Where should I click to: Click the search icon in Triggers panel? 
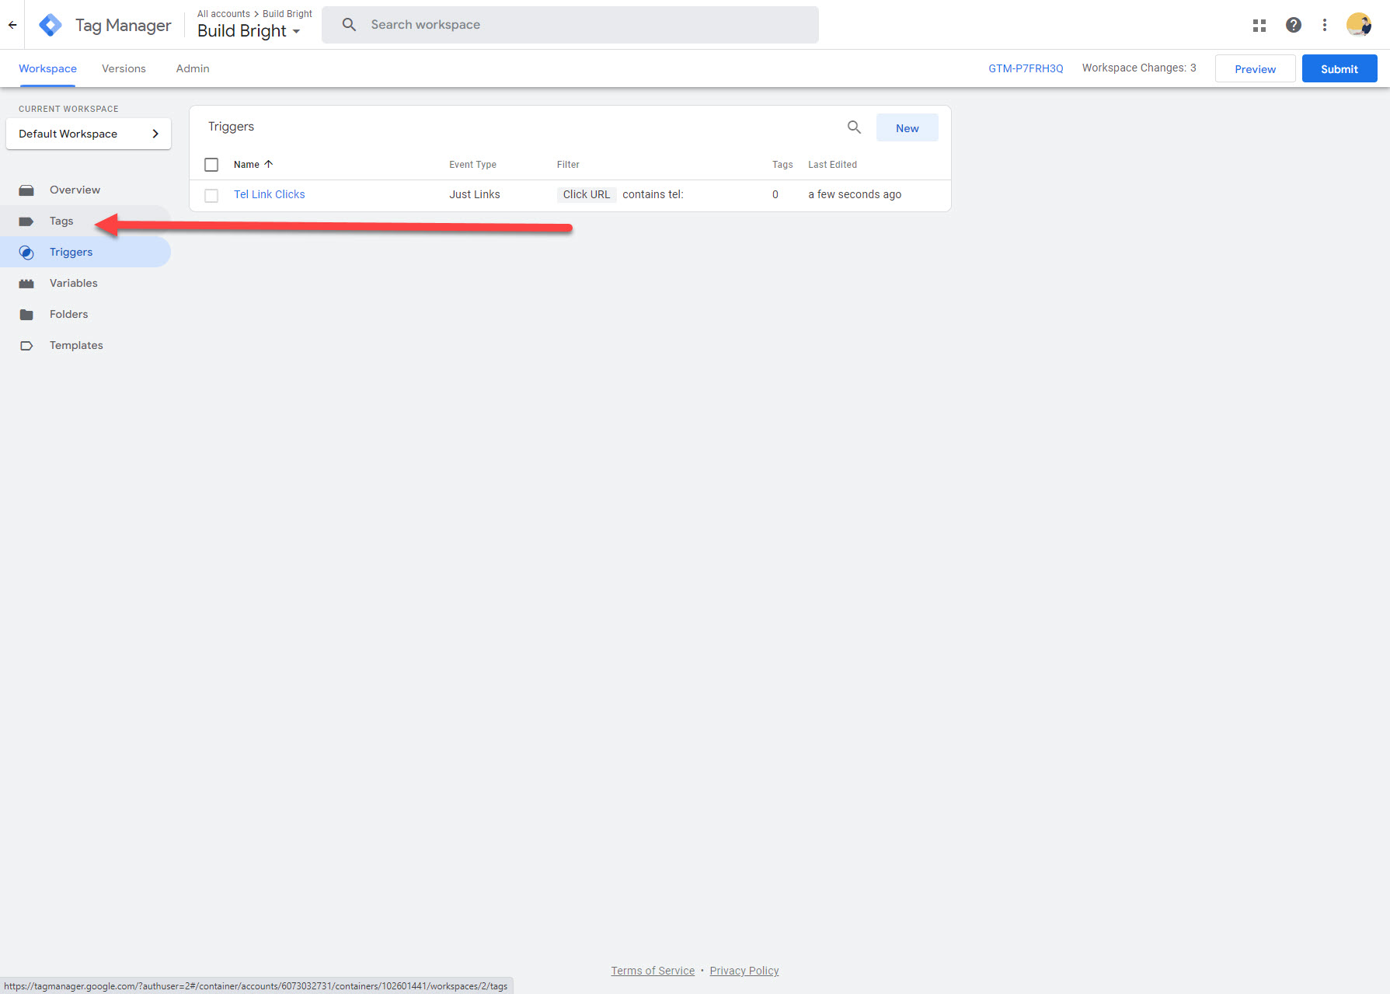[854, 127]
